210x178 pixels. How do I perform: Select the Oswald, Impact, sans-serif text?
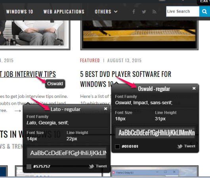click(144, 103)
